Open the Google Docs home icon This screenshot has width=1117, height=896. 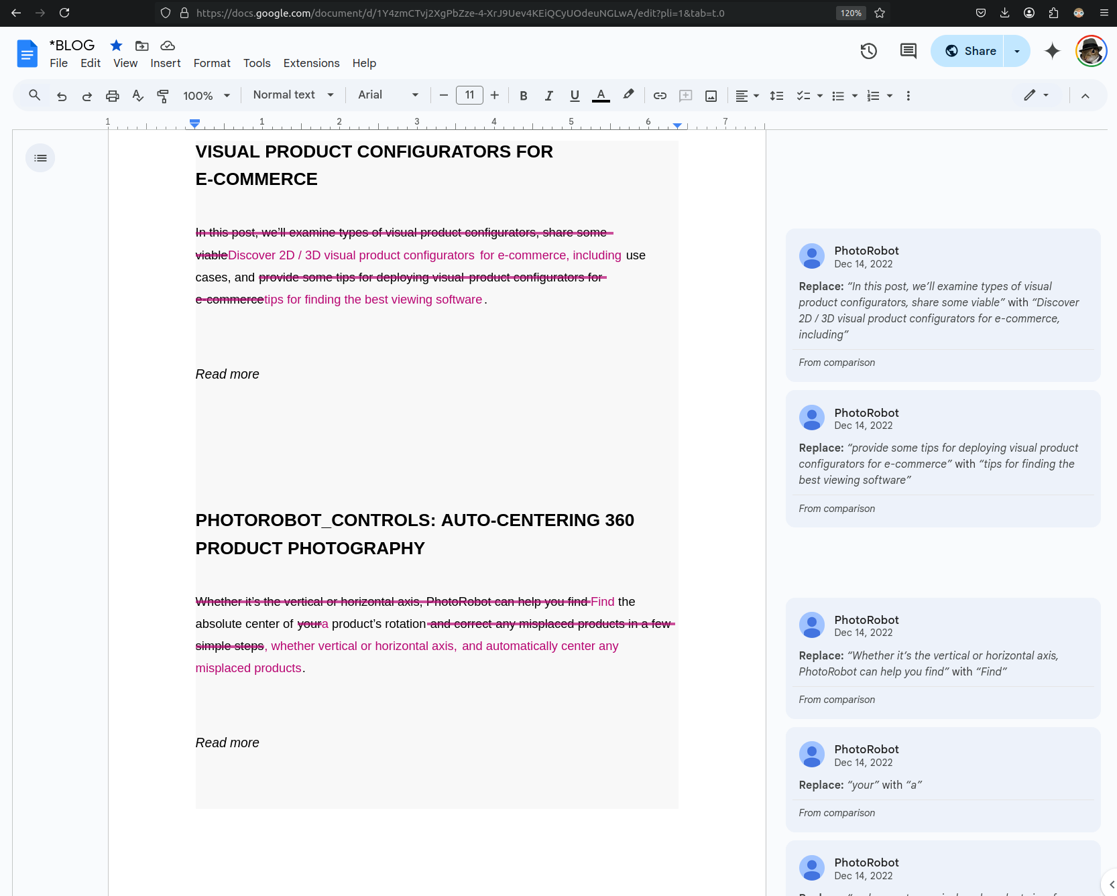(27, 54)
